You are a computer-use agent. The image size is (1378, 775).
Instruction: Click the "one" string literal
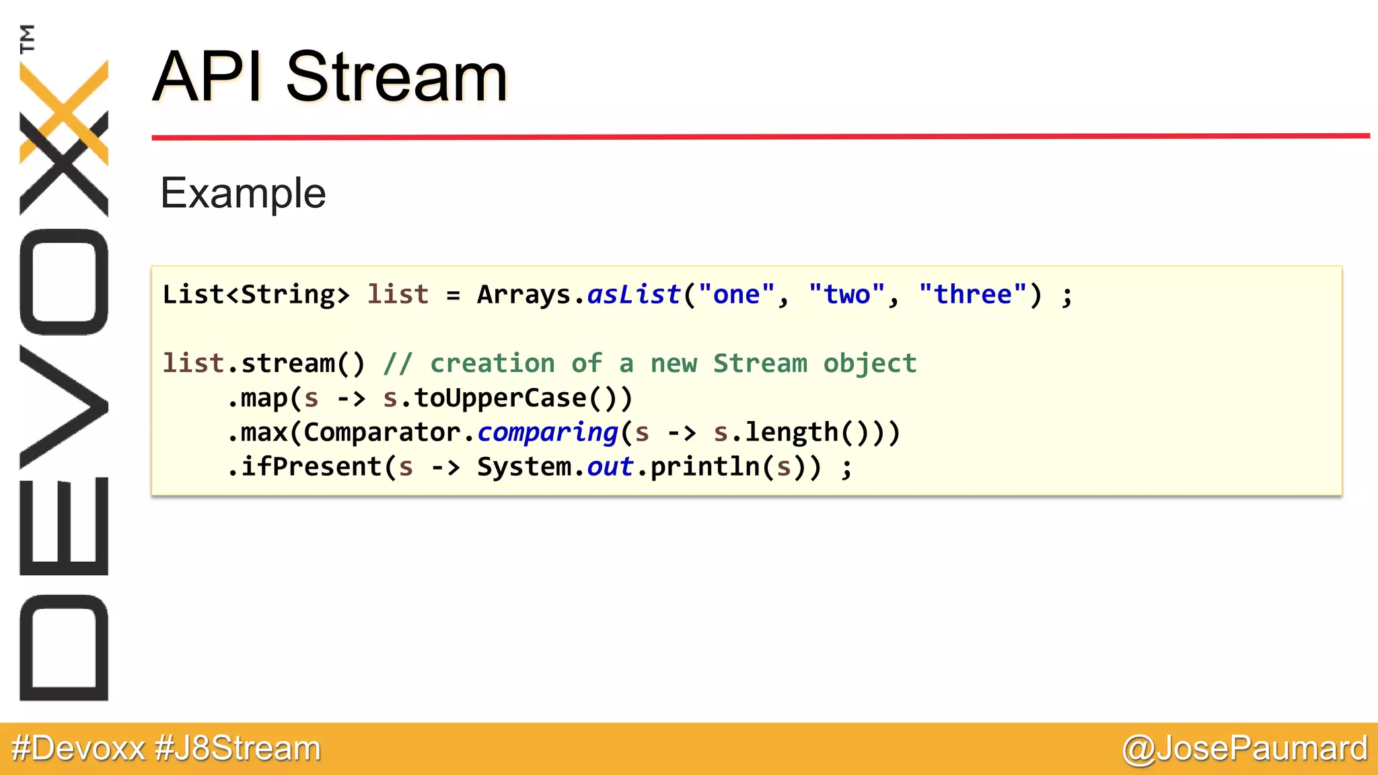click(736, 295)
